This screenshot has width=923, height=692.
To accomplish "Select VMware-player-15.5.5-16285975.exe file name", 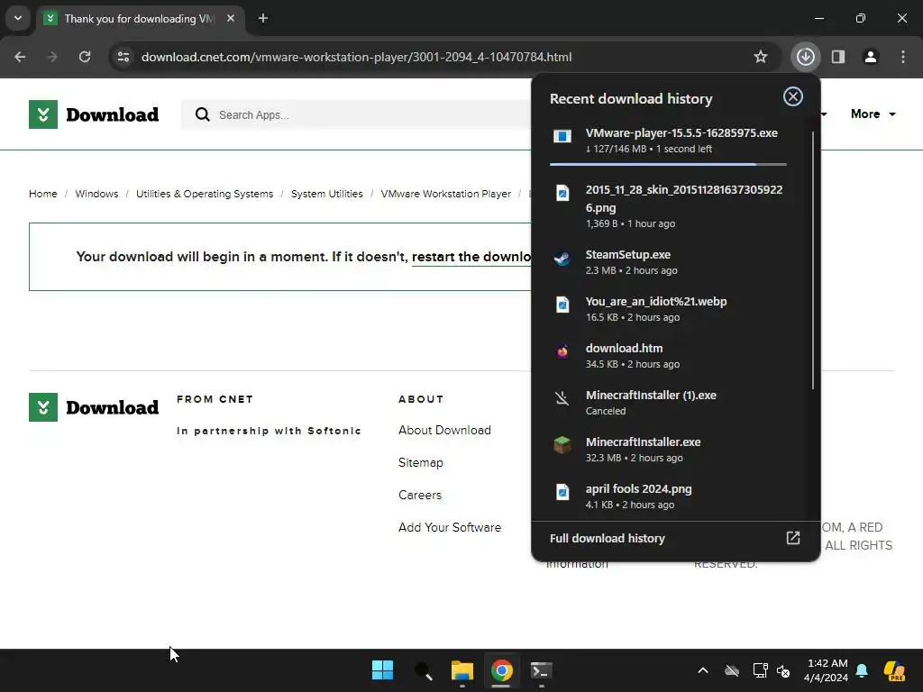I will (x=681, y=133).
